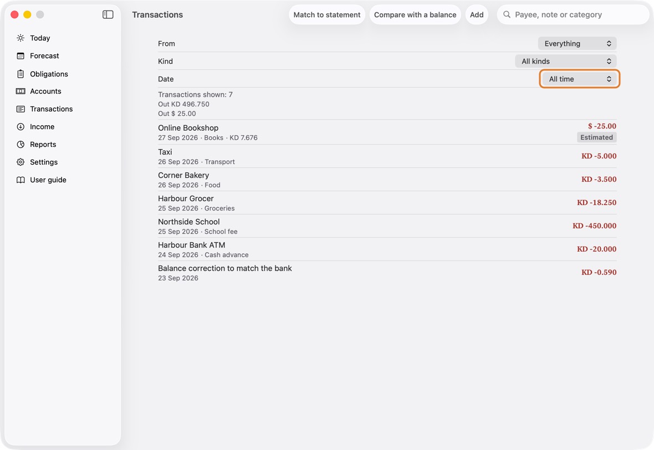Image resolution: width=654 pixels, height=450 pixels.
Task: Click the gear icon beside Settings
Action: pyautogui.click(x=21, y=162)
